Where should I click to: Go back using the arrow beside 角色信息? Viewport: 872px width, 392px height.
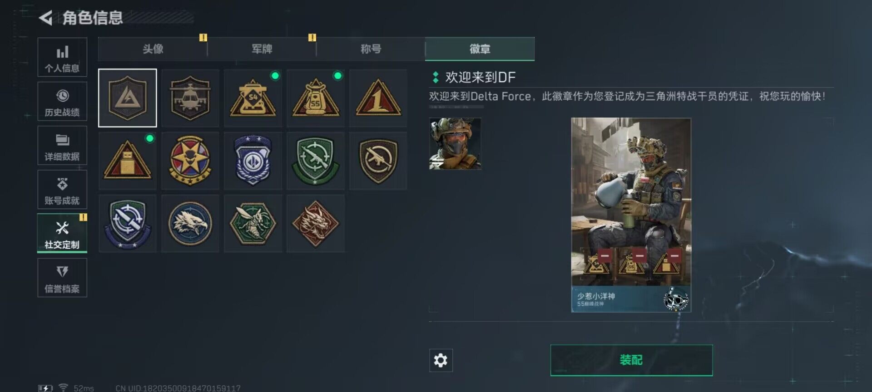[x=45, y=18]
